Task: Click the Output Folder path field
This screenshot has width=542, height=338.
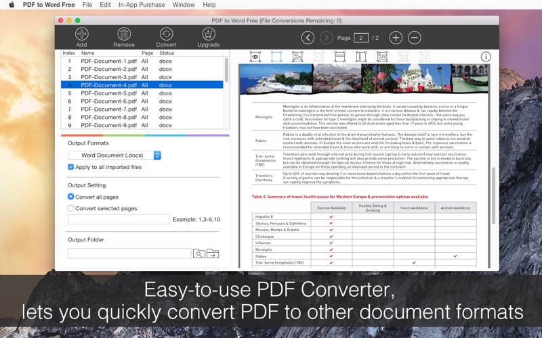Action: [x=129, y=254]
